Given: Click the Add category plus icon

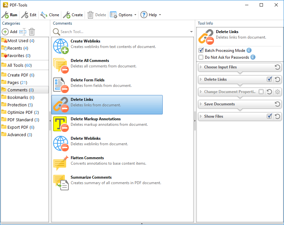Looking at the screenshot, I should [5, 32].
